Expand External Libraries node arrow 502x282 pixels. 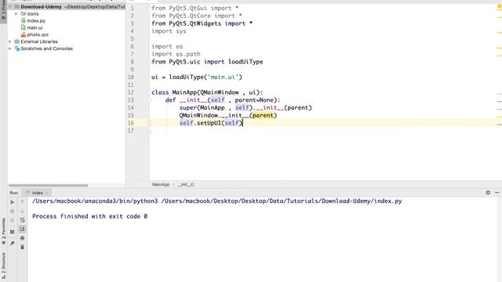(10, 42)
